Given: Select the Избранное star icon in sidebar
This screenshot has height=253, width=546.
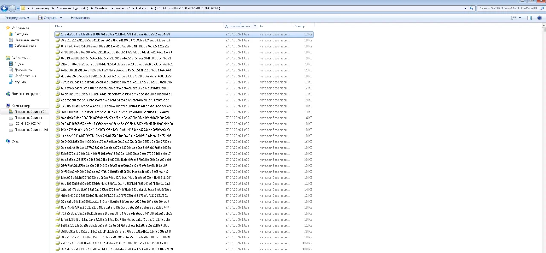Looking at the screenshot, I should click(8, 28).
